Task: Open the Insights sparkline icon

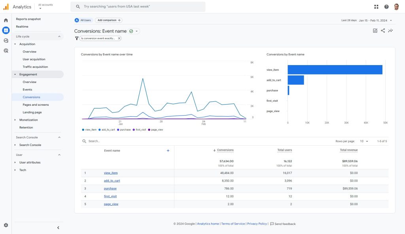Action: (x=390, y=31)
